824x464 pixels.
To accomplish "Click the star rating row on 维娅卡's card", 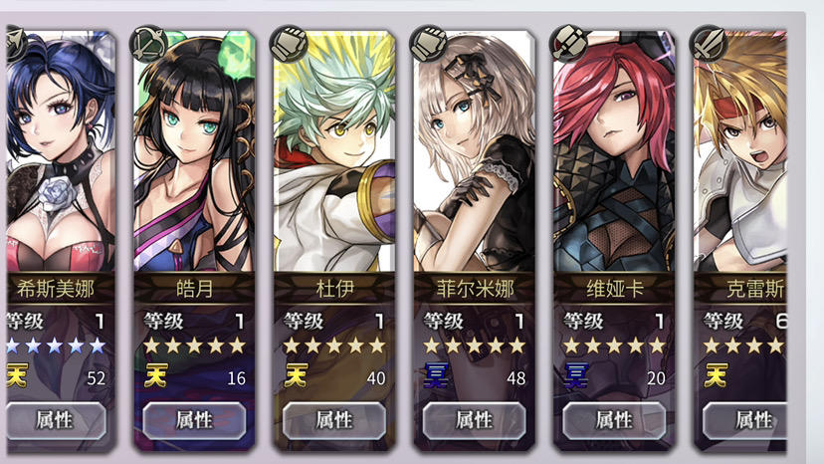I will (x=614, y=346).
